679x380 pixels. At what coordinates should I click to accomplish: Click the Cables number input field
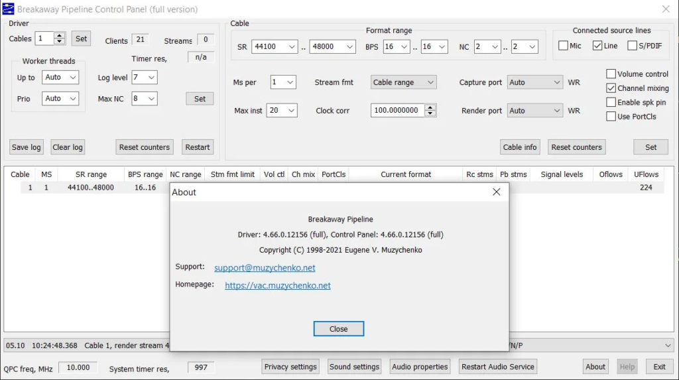pos(44,38)
